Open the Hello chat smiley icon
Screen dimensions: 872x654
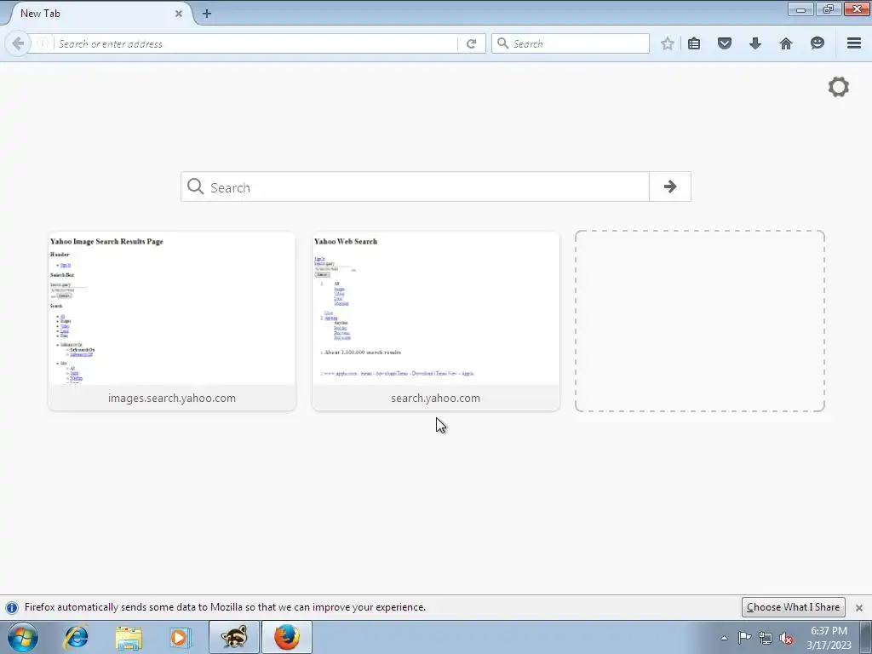point(817,43)
